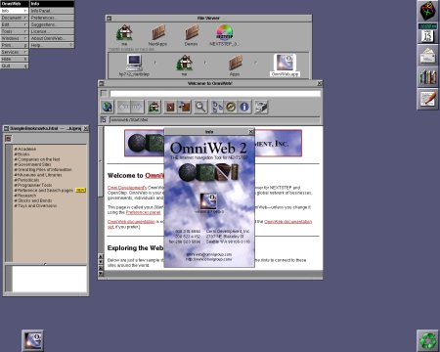Click the back arrow in OmniWeb toolbar
This screenshot has height=352, width=440.
[123, 107]
